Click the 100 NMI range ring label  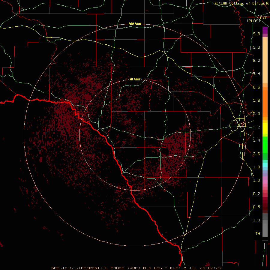click(135, 24)
